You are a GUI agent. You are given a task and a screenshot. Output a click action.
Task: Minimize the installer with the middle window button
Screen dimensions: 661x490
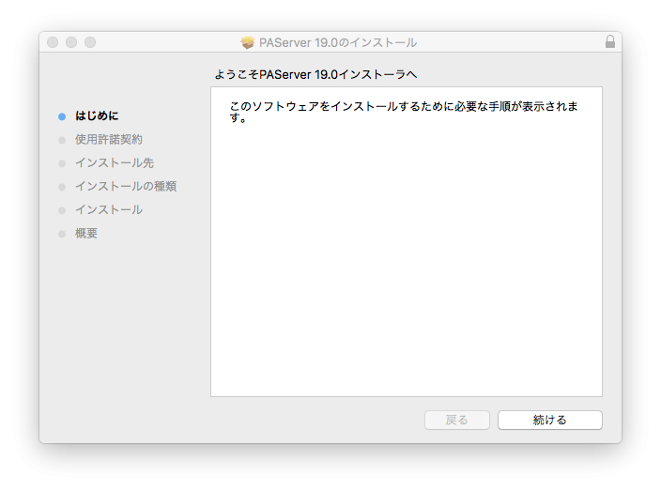pos(71,42)
